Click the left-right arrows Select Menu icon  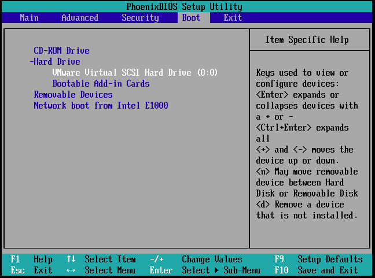click(71, 270)
